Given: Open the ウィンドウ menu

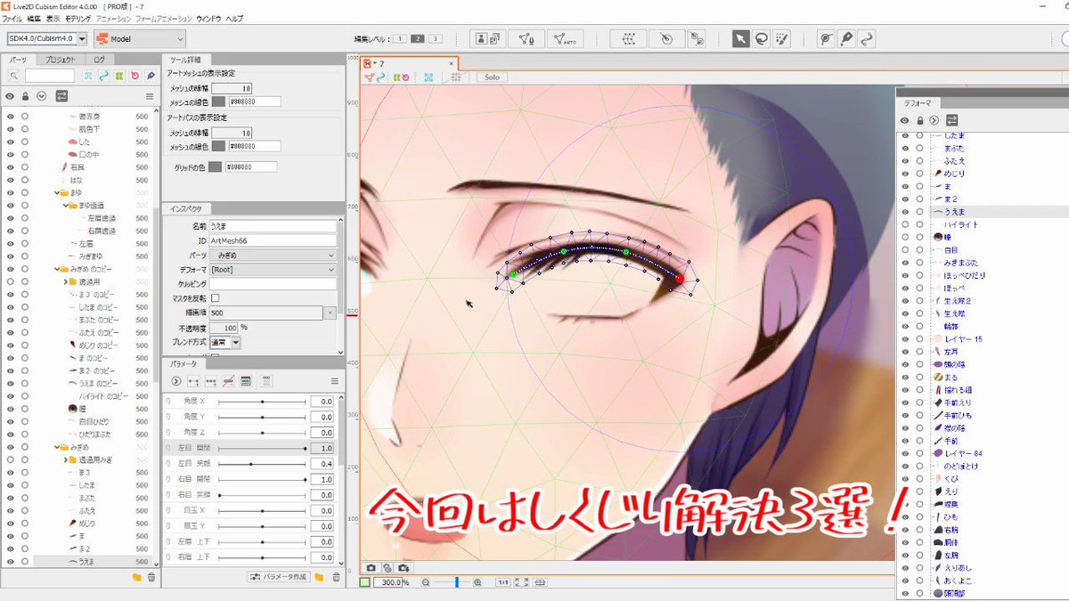Looking at the screenshot, I should point(208,18).
